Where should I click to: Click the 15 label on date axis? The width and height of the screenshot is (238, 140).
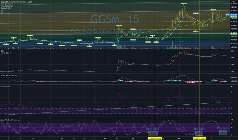click(51, 138)
